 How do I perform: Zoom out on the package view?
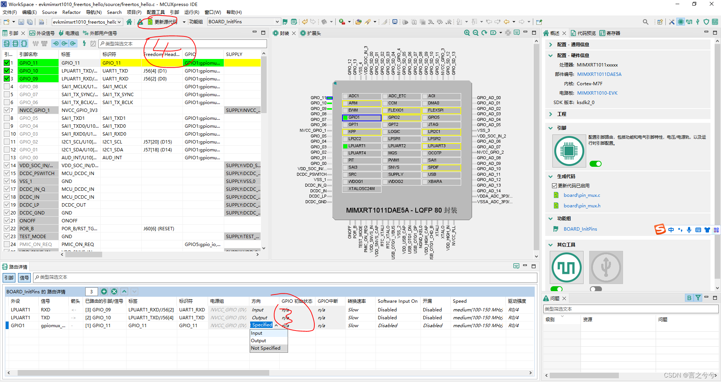tap(475, 33)
